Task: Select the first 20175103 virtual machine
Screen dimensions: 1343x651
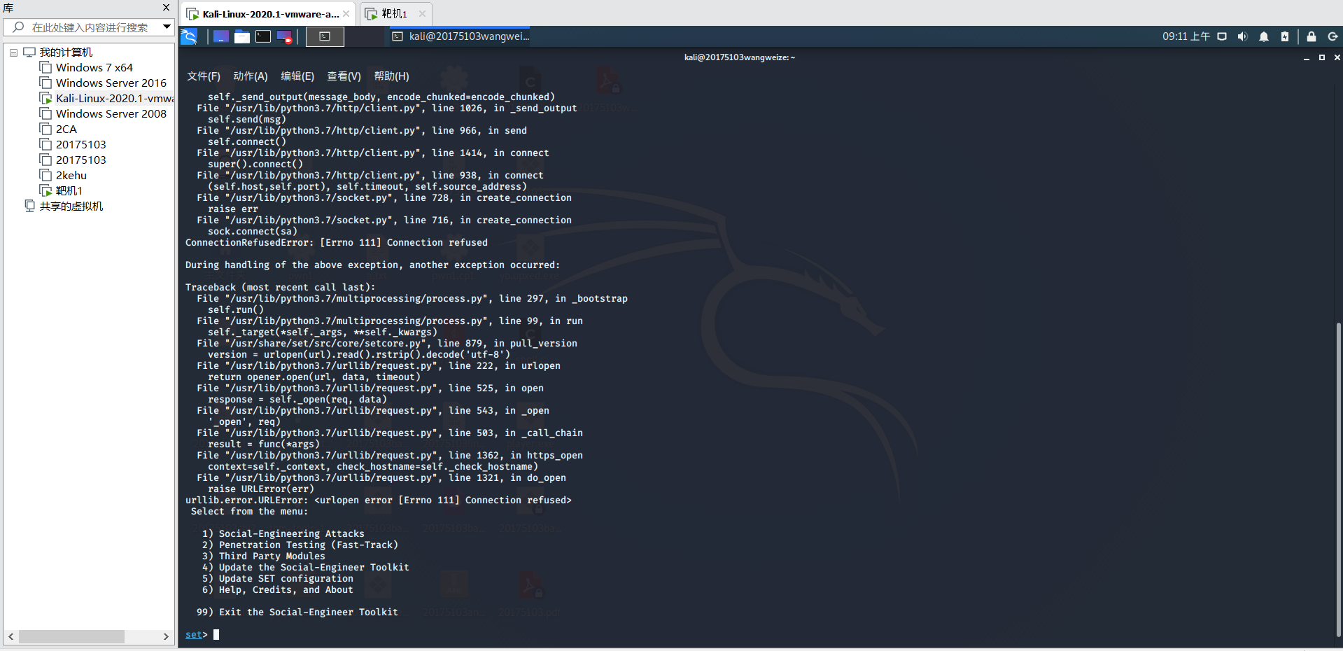Action: click(x=80, y=145)
